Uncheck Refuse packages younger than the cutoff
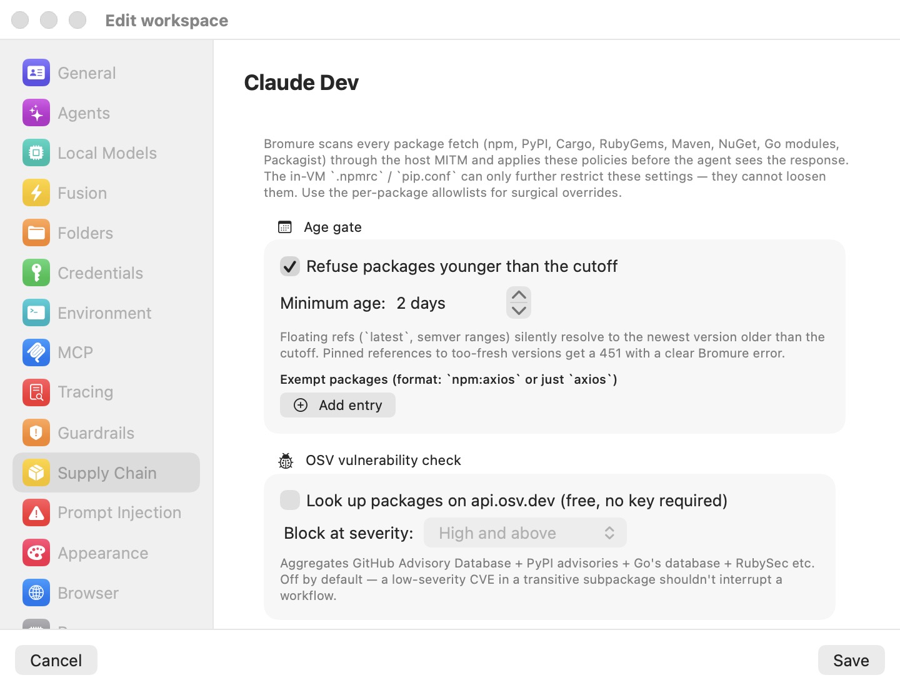Screen dimensions: 900x690 click(290, 266)
